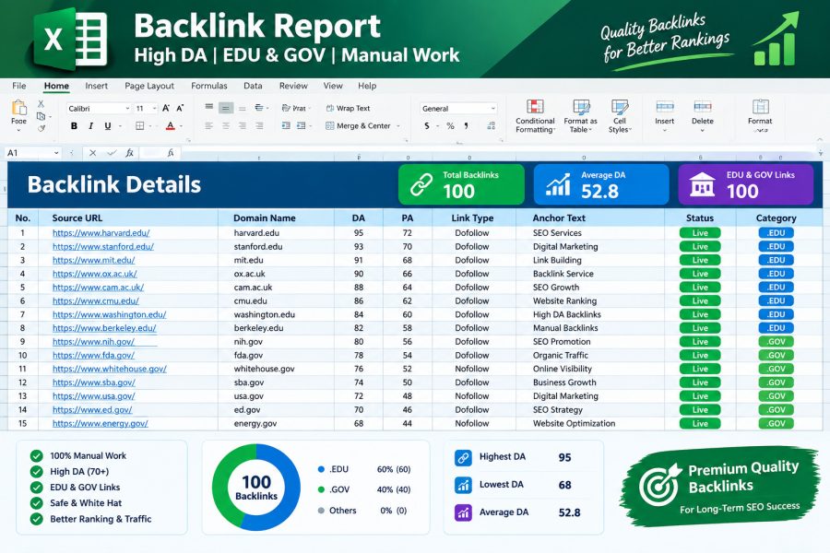Open the font size 11 dropdown

coord(155,109)
